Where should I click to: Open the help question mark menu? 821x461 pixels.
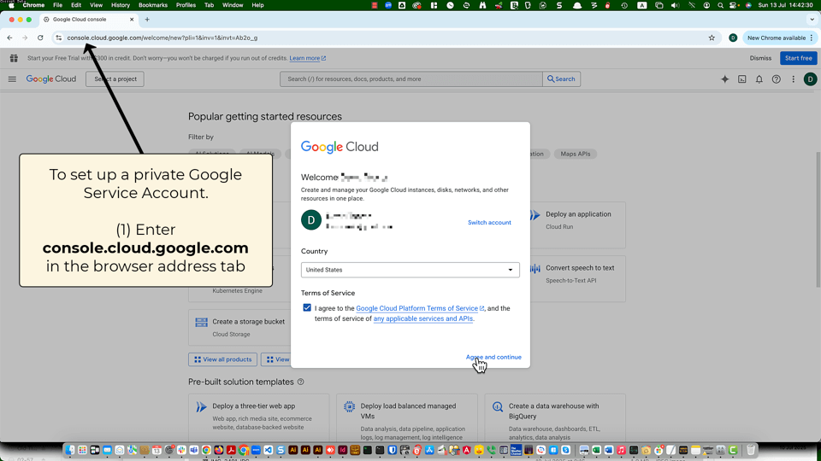pos(777,79)
